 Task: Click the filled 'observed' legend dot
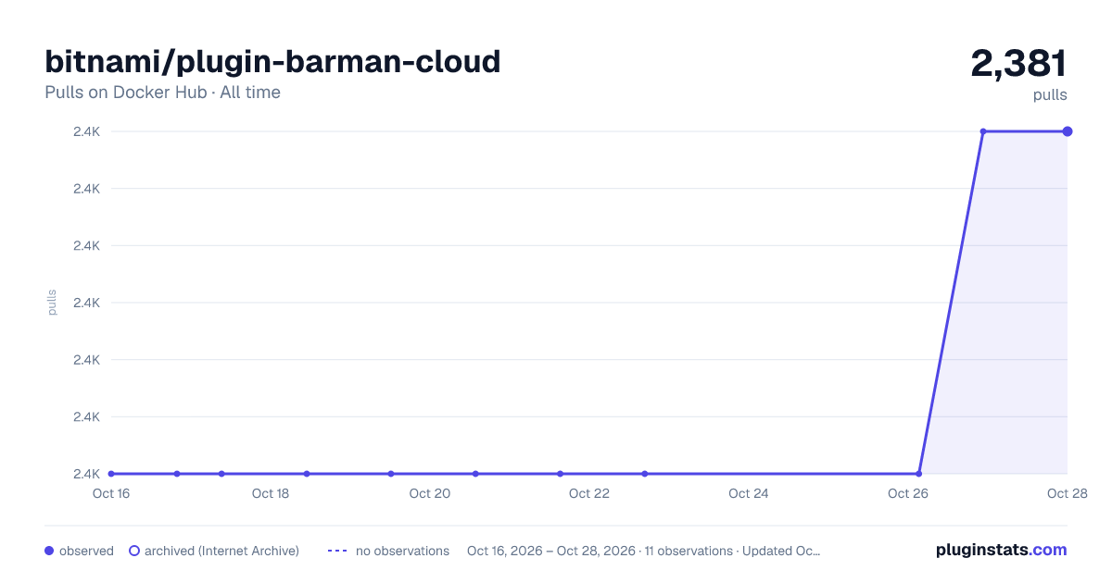click(x=49, y=551)
